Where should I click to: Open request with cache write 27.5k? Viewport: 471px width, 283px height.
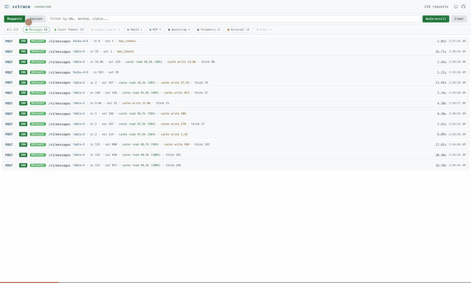[235, 83]
